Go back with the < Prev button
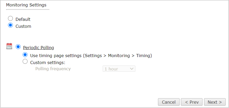Image resolution: width=229 pixels, height=108 pixels. [192, 102]
